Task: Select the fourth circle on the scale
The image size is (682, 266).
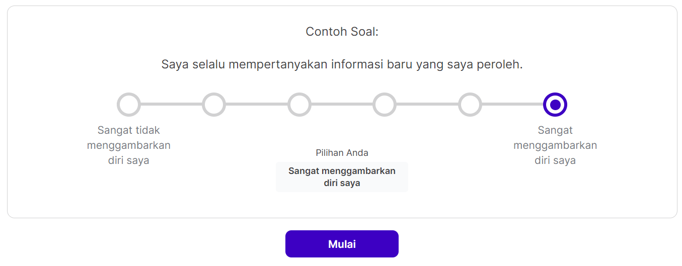Action: pyautogui.click(x=385, y=105)
